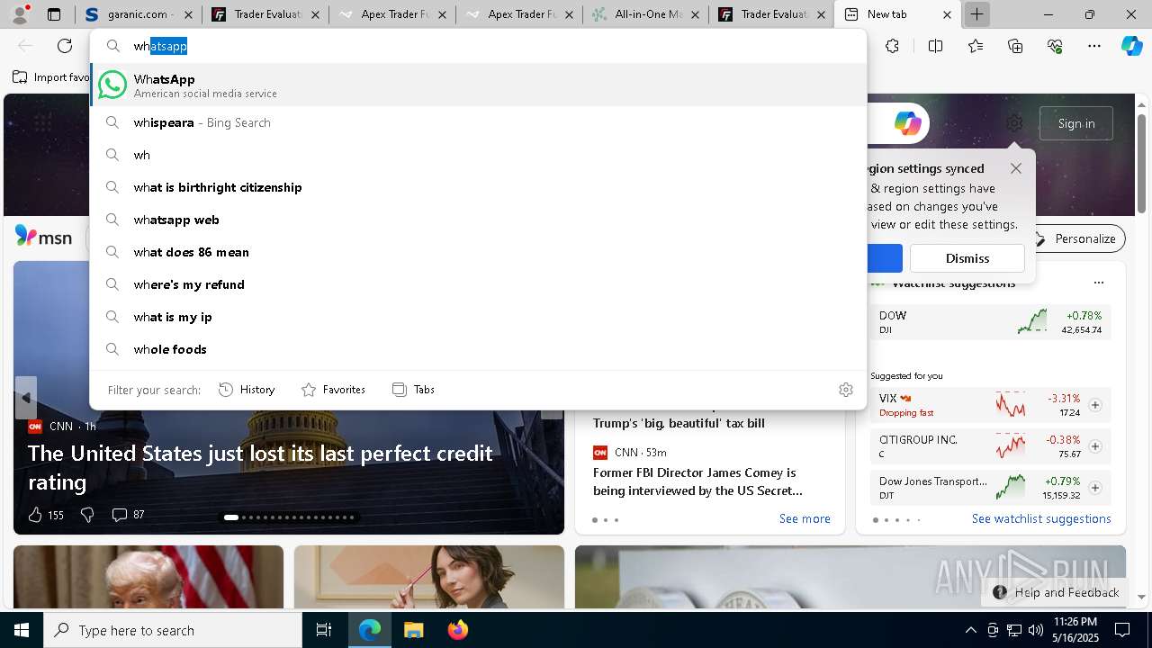
Task: Open the Edge profile icon
Action: click(21, 13)
